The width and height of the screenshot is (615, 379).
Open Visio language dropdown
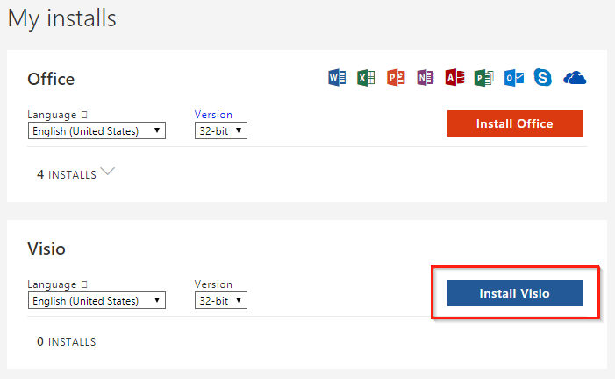(97, 300)
